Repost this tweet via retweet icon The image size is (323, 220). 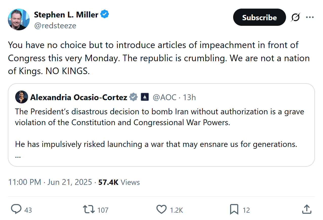point(89,209)
